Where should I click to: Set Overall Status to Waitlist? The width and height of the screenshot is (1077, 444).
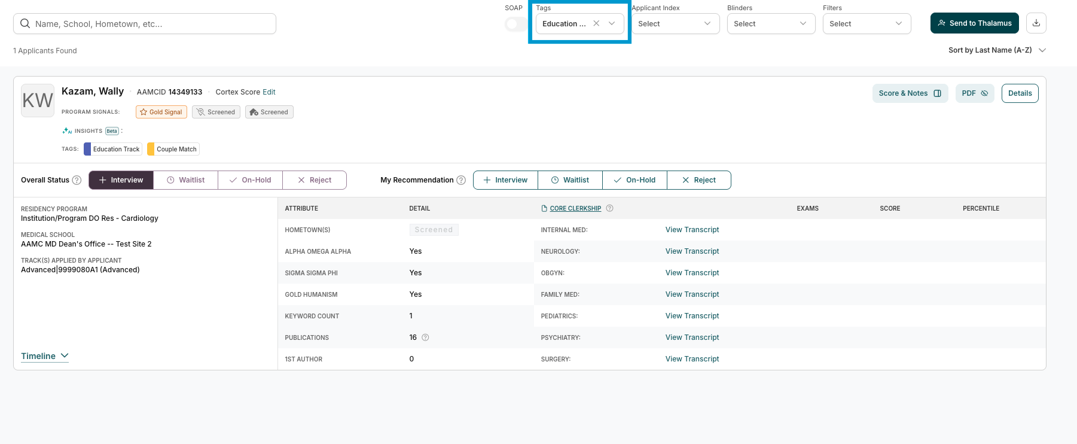186,180
